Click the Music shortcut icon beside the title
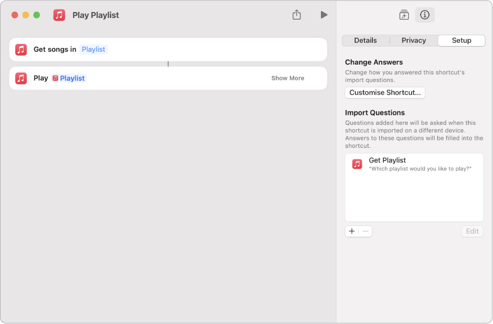This screenshot has width=493, height=324. [x=59, y=15]
